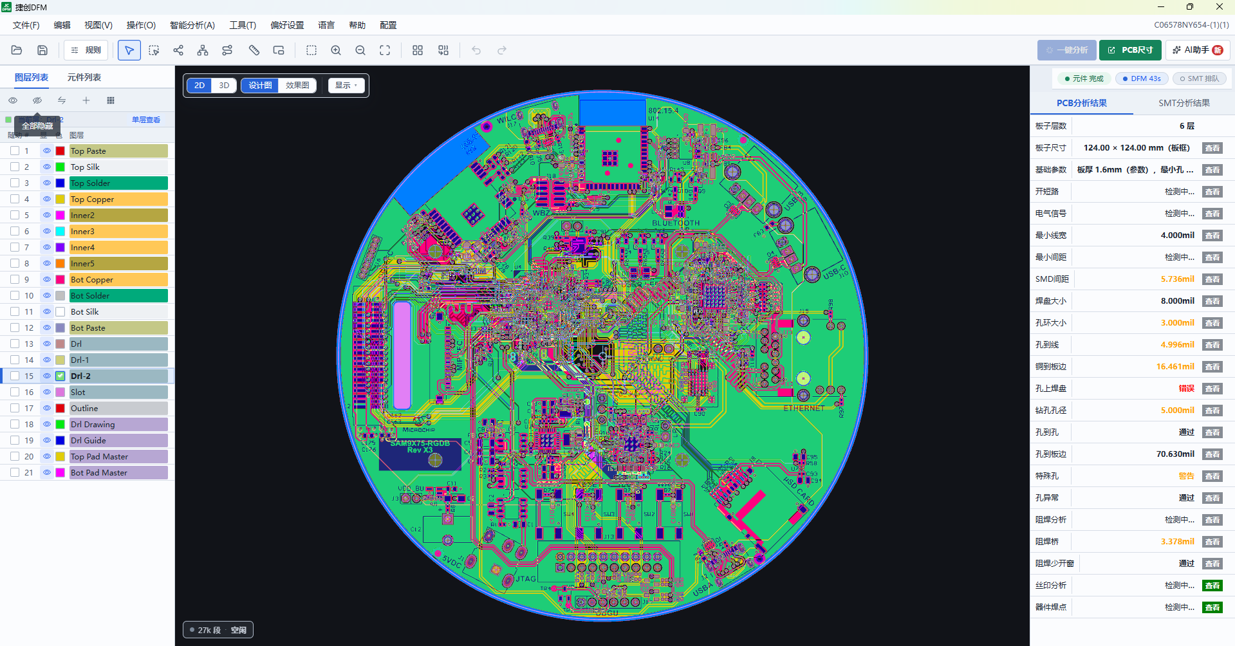The image size is (1235, 646).
Task: Click the 捷创DFM app logo icon
Action: pyautogui.click(x=6, y=7)
